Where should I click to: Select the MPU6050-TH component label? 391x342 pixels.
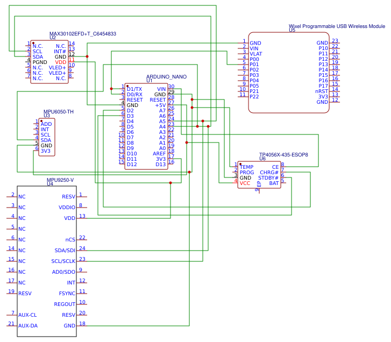coord(59,112)
